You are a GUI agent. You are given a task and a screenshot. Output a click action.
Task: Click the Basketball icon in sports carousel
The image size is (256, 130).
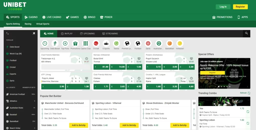[x=169, y=43]
